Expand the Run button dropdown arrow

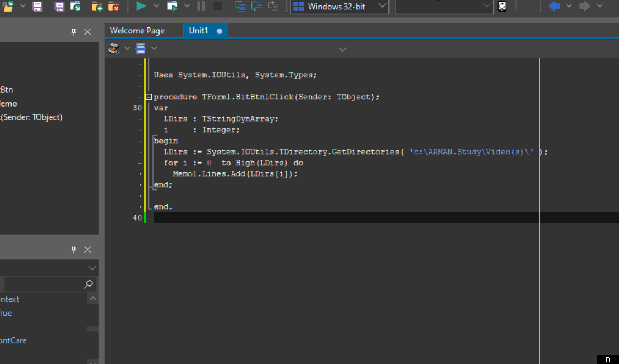(156, 6)
